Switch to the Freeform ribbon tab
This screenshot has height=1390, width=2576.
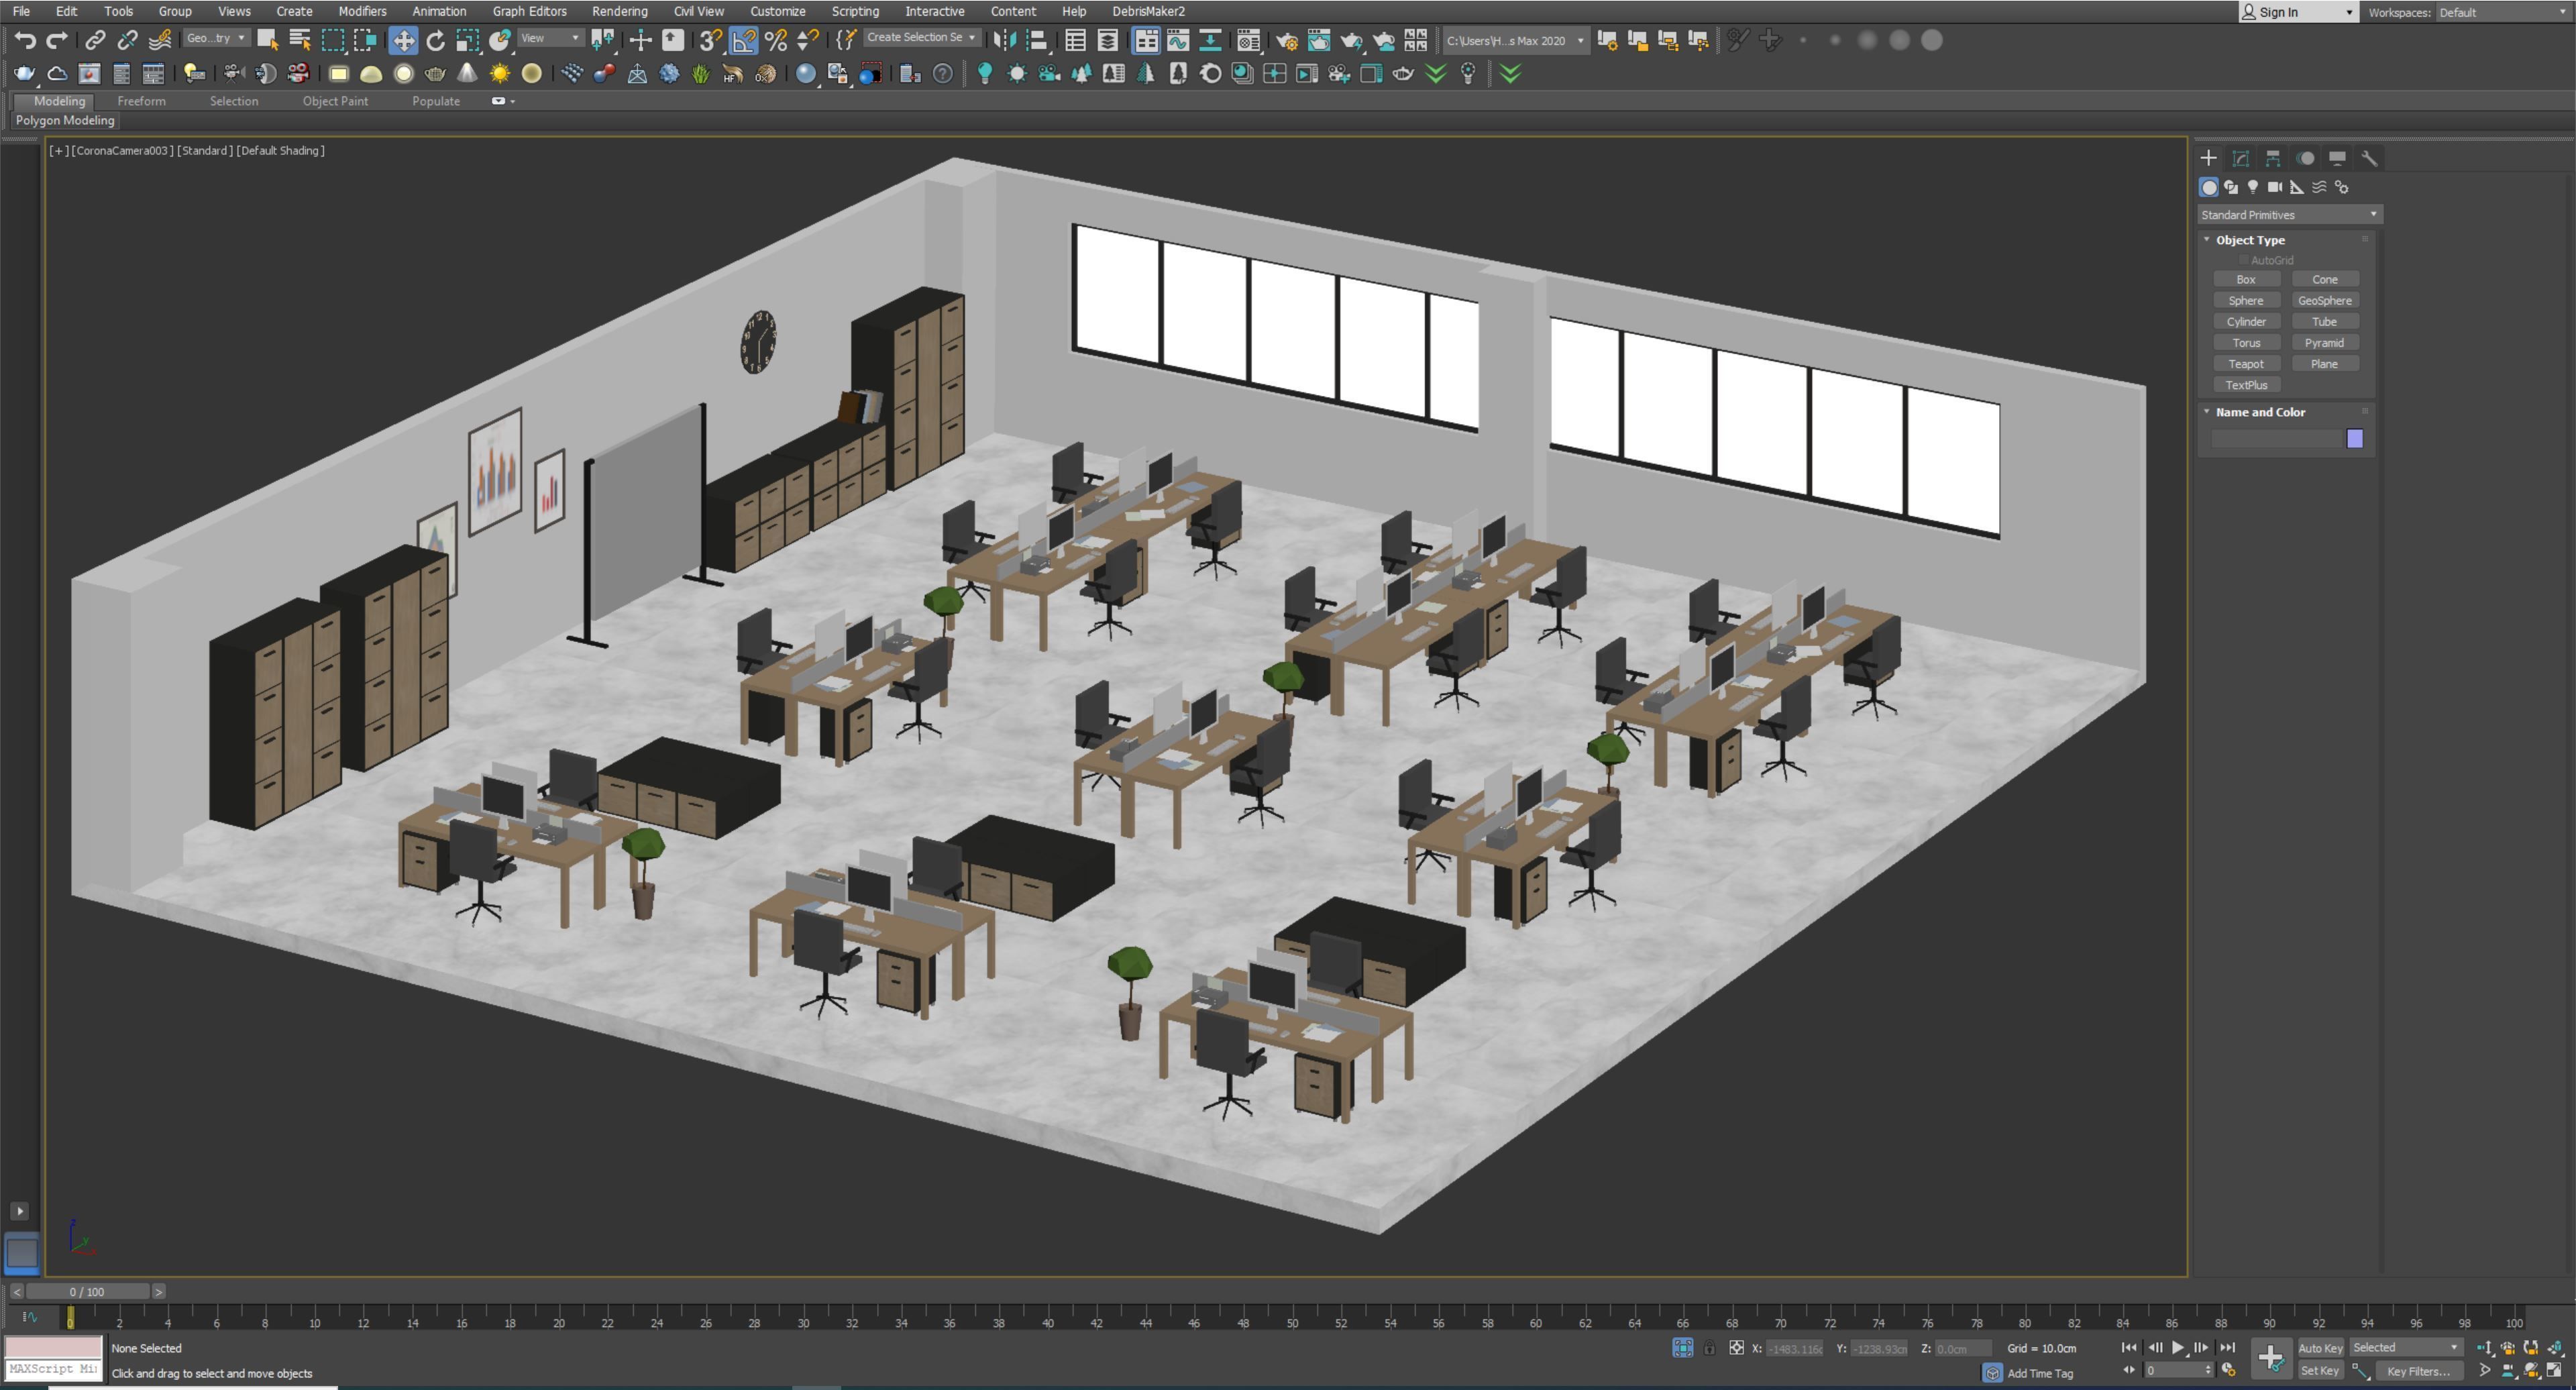141,101
